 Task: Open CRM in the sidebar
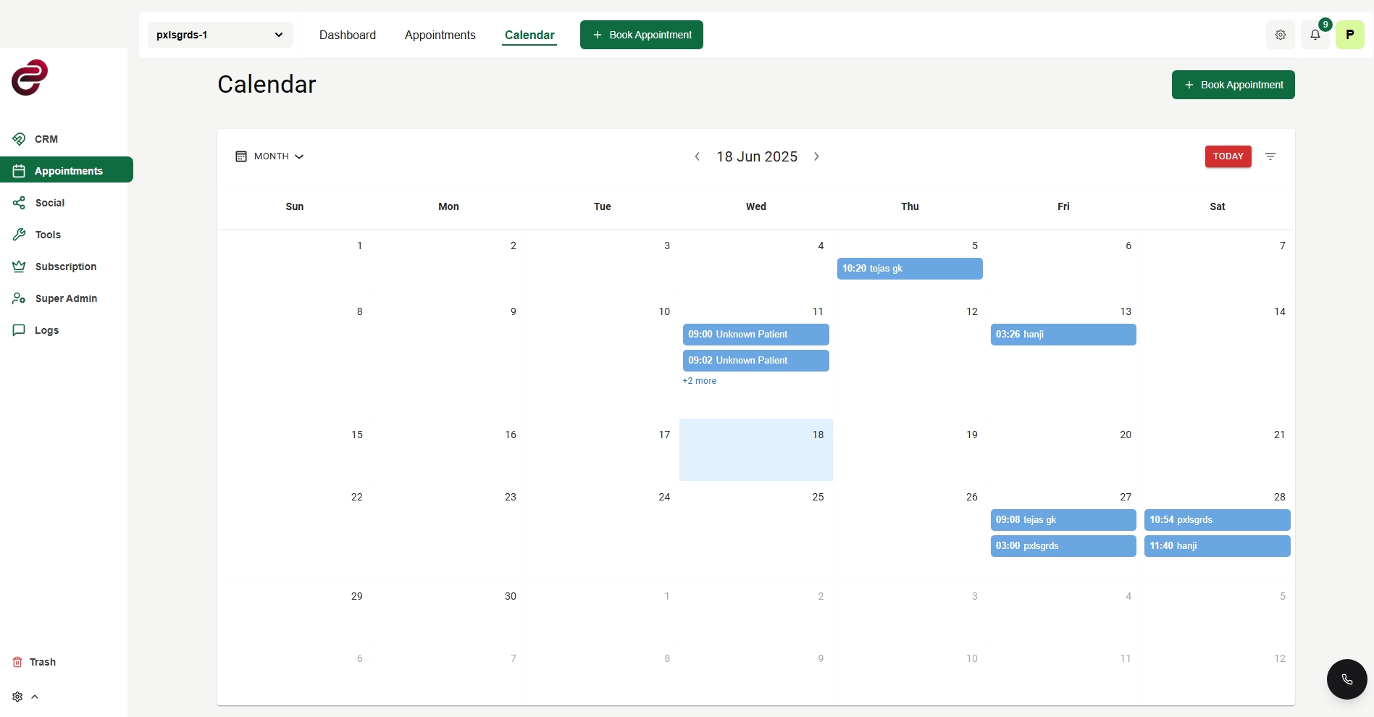pos(46,139)
